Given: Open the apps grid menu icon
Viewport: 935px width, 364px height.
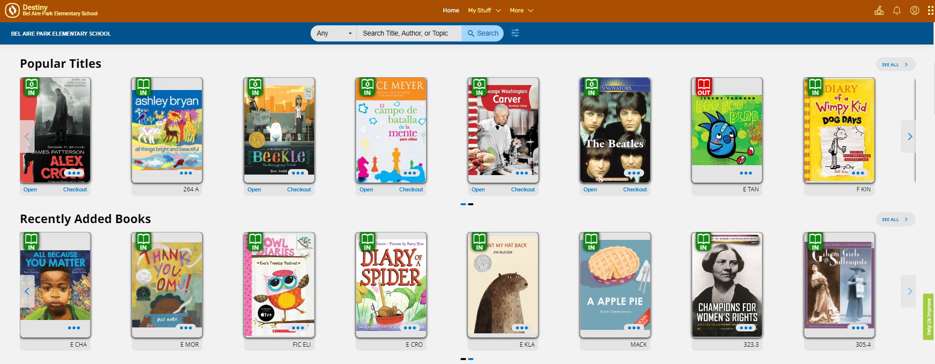Looking at the screenshot, I should tap(930, 10).
